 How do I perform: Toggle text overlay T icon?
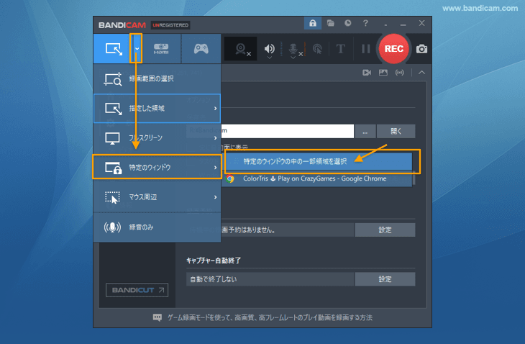coord(340,49)
